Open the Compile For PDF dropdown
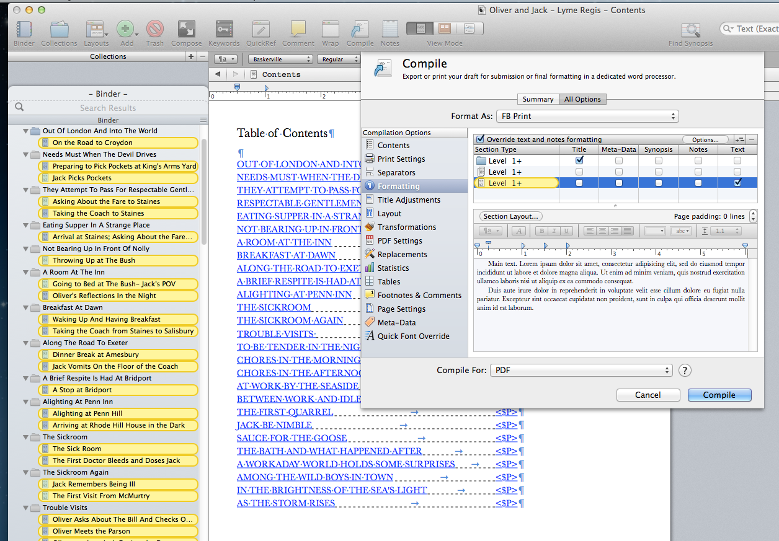This screenshot has height=541, width=779. coord(581,371)
